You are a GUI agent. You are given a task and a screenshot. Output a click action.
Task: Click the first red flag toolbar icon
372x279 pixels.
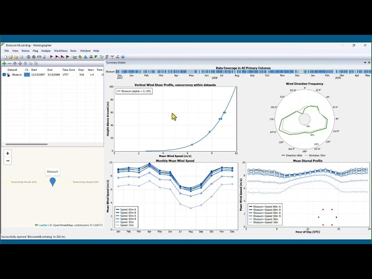click(x=52, y=57)
